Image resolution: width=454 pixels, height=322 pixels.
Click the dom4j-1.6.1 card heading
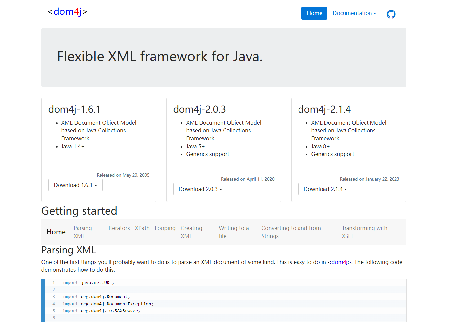(74, 109)
